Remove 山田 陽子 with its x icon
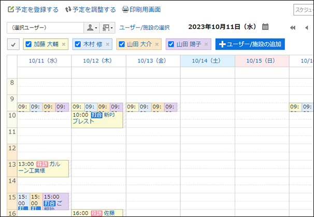Screen dimensions: 314x217 (206, 44)
